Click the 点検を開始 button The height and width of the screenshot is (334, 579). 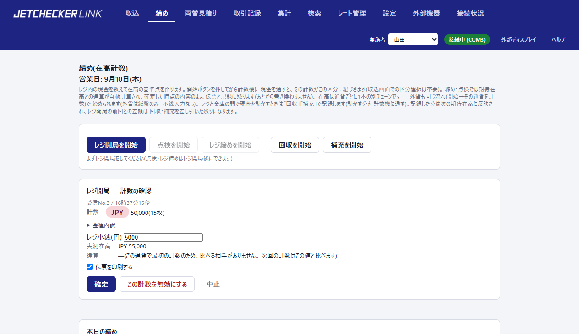pyautogui.click(x=174, y=145)
